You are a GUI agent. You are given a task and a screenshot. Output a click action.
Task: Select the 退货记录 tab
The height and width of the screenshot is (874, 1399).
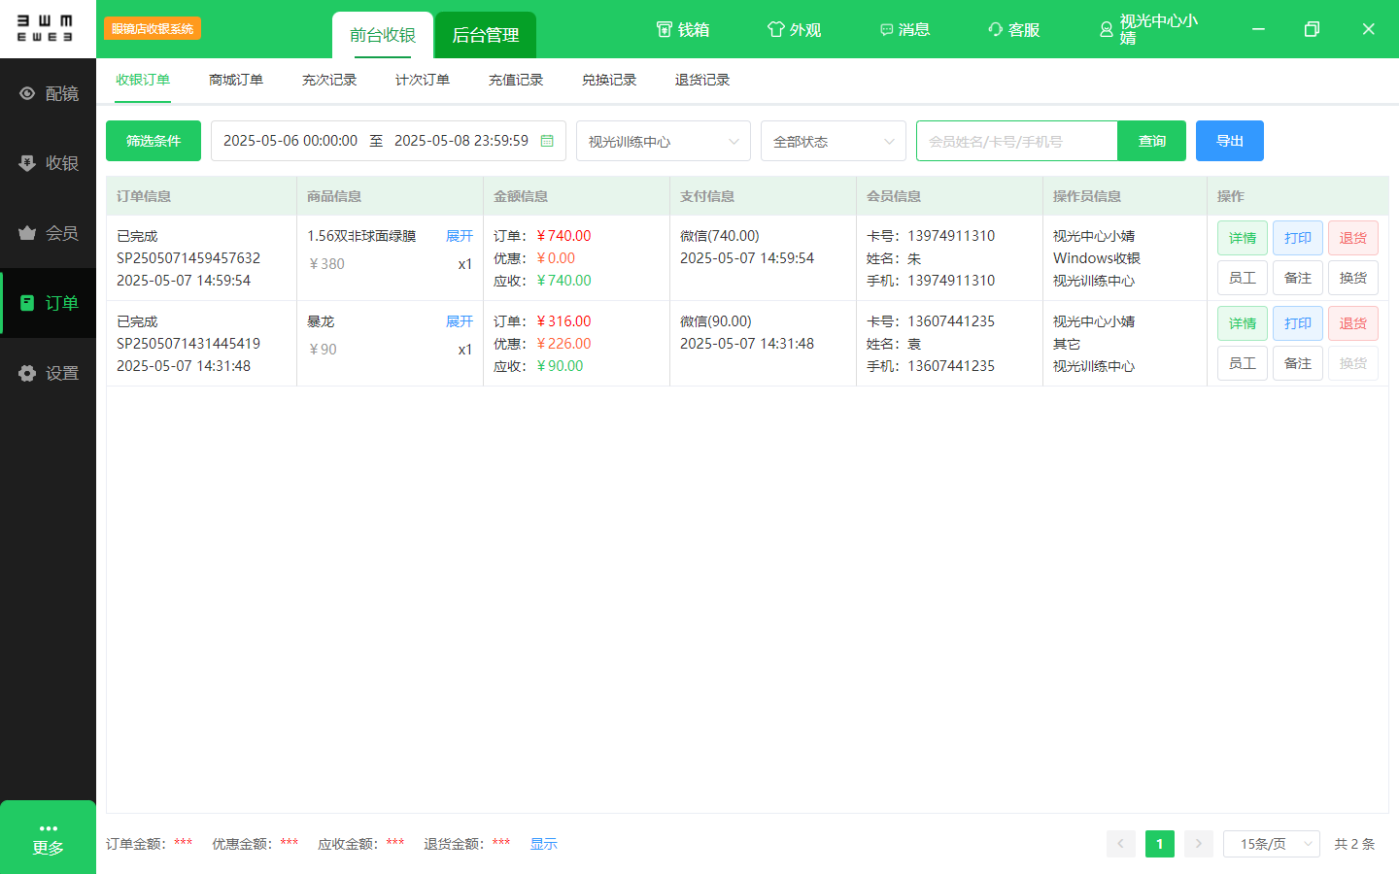click(x=702, y=80)
